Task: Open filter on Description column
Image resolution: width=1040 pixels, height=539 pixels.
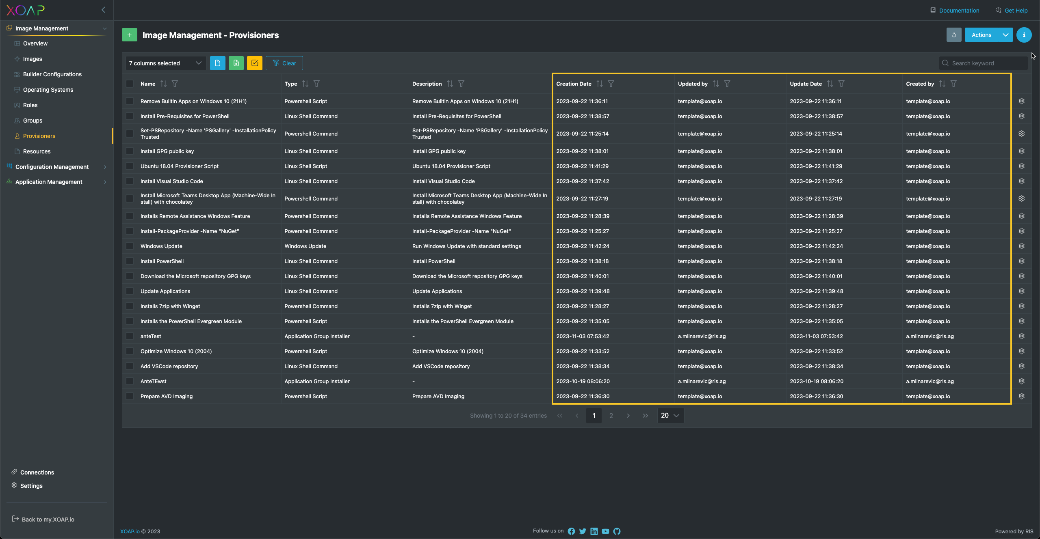Action: coord(461,84)
